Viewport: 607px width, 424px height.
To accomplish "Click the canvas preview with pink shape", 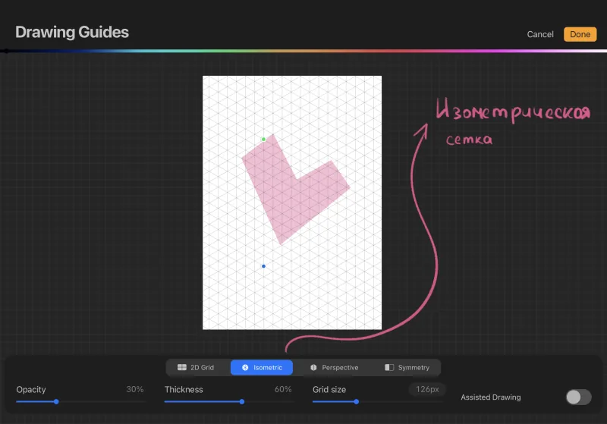I will (x=292, y=203).
